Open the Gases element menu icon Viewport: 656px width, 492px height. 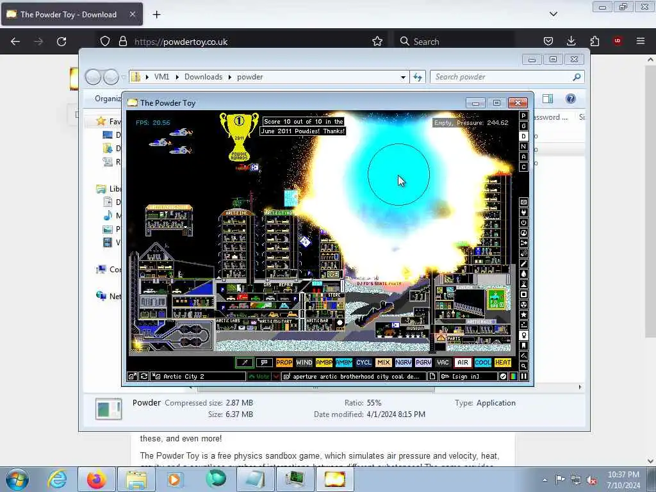point(523,263)
